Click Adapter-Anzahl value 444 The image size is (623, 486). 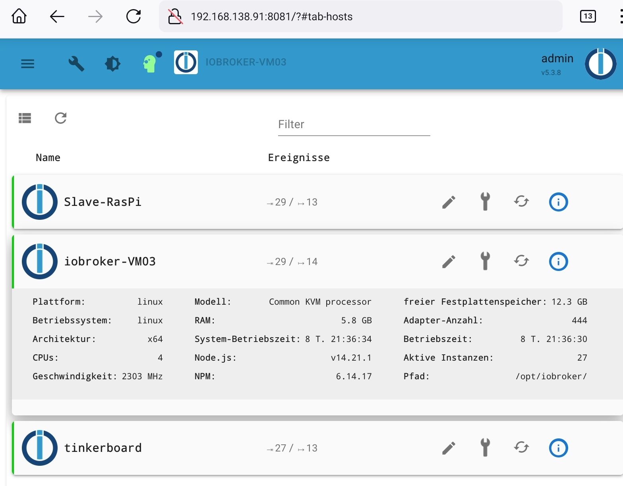[x=580, y=320]
